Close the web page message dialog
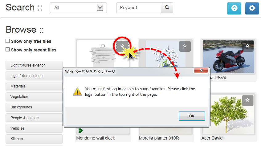This screenshot has width=261, height=146. point(201,70)
